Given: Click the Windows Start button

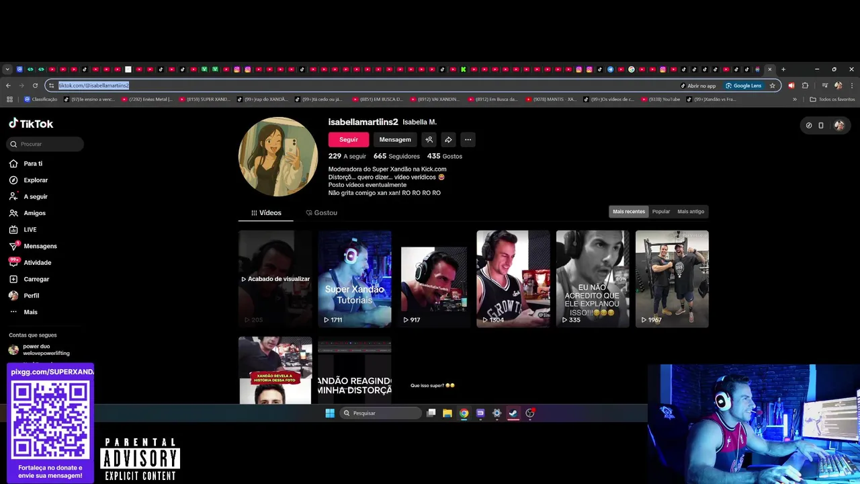Looking at the screenshot, I should point(330,413).
